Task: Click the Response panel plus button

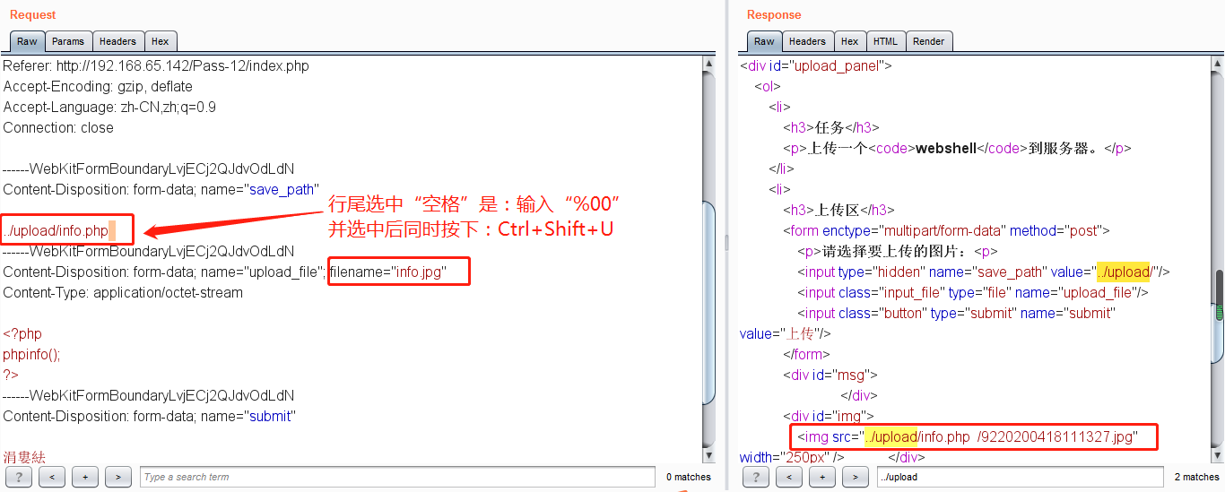Action: pos(822,477)
